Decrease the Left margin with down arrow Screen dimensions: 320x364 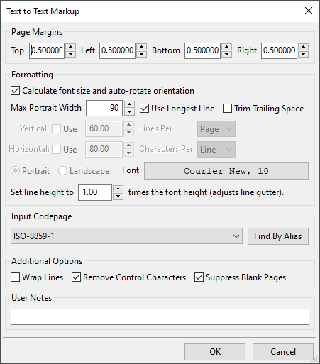click(141, 55)
